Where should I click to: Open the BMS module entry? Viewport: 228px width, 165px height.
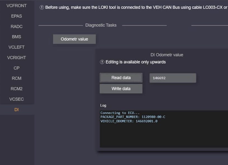16,37
